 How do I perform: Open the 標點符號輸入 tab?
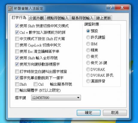point(57,18)
